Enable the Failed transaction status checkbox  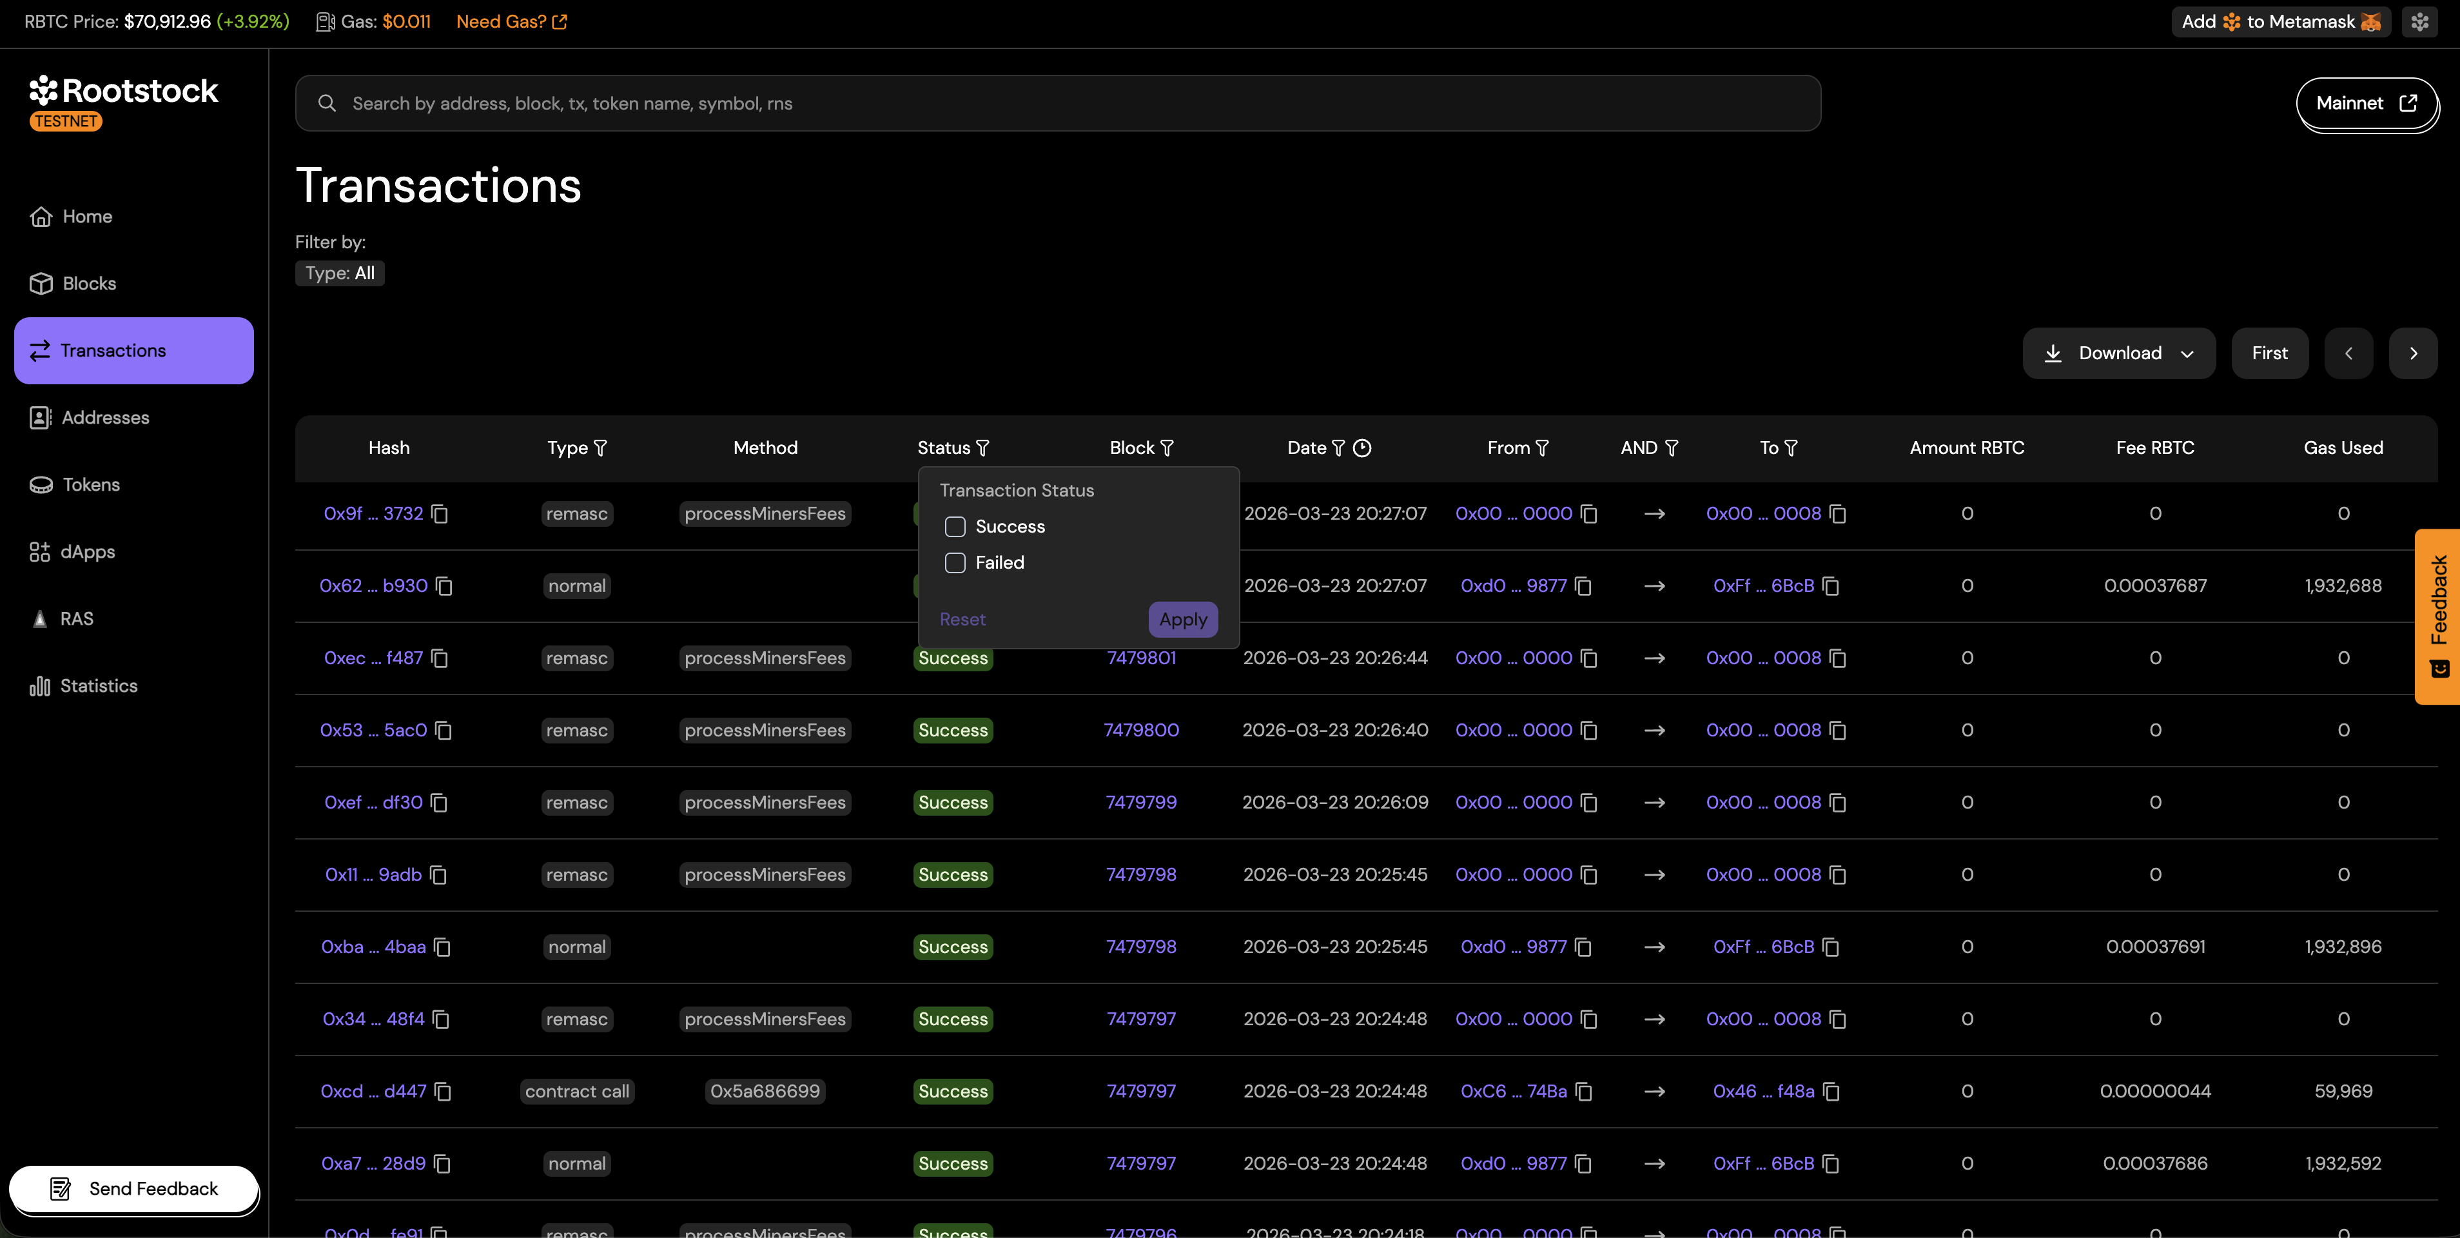point(954,563)
